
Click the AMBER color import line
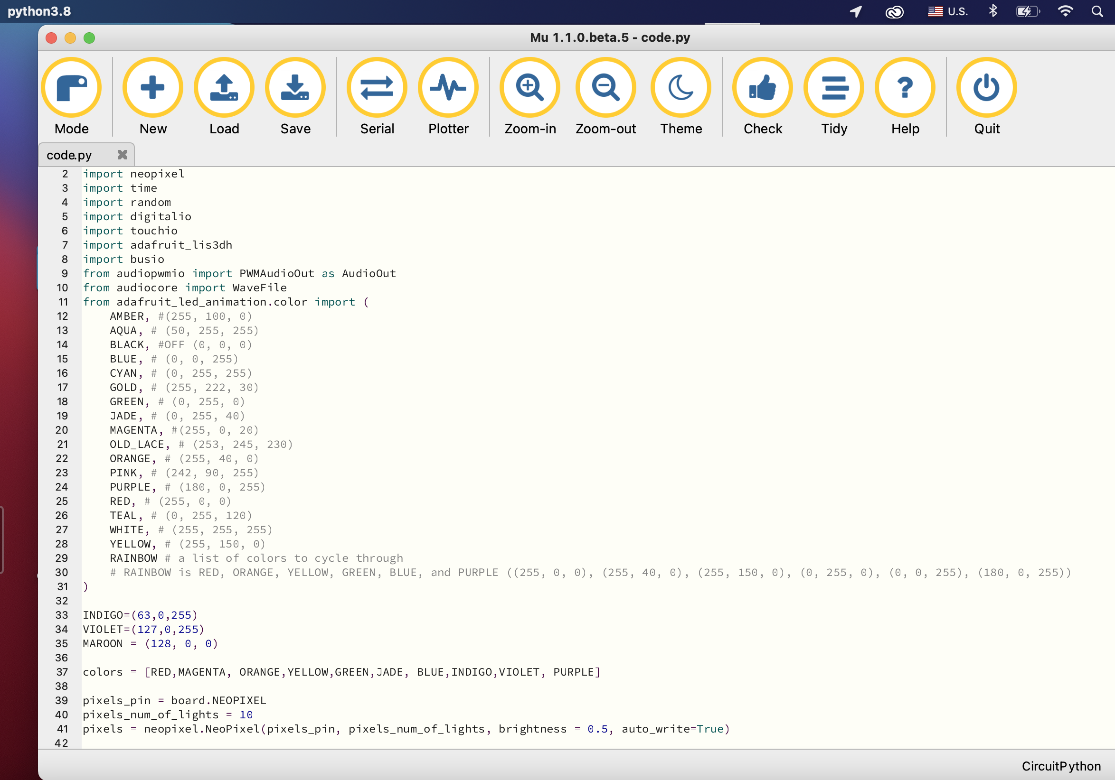pos(180,316)
